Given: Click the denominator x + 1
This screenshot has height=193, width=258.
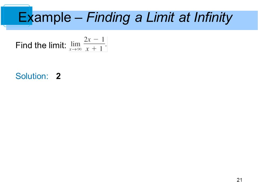Looking at the screenshot, I should pos(94,49).
